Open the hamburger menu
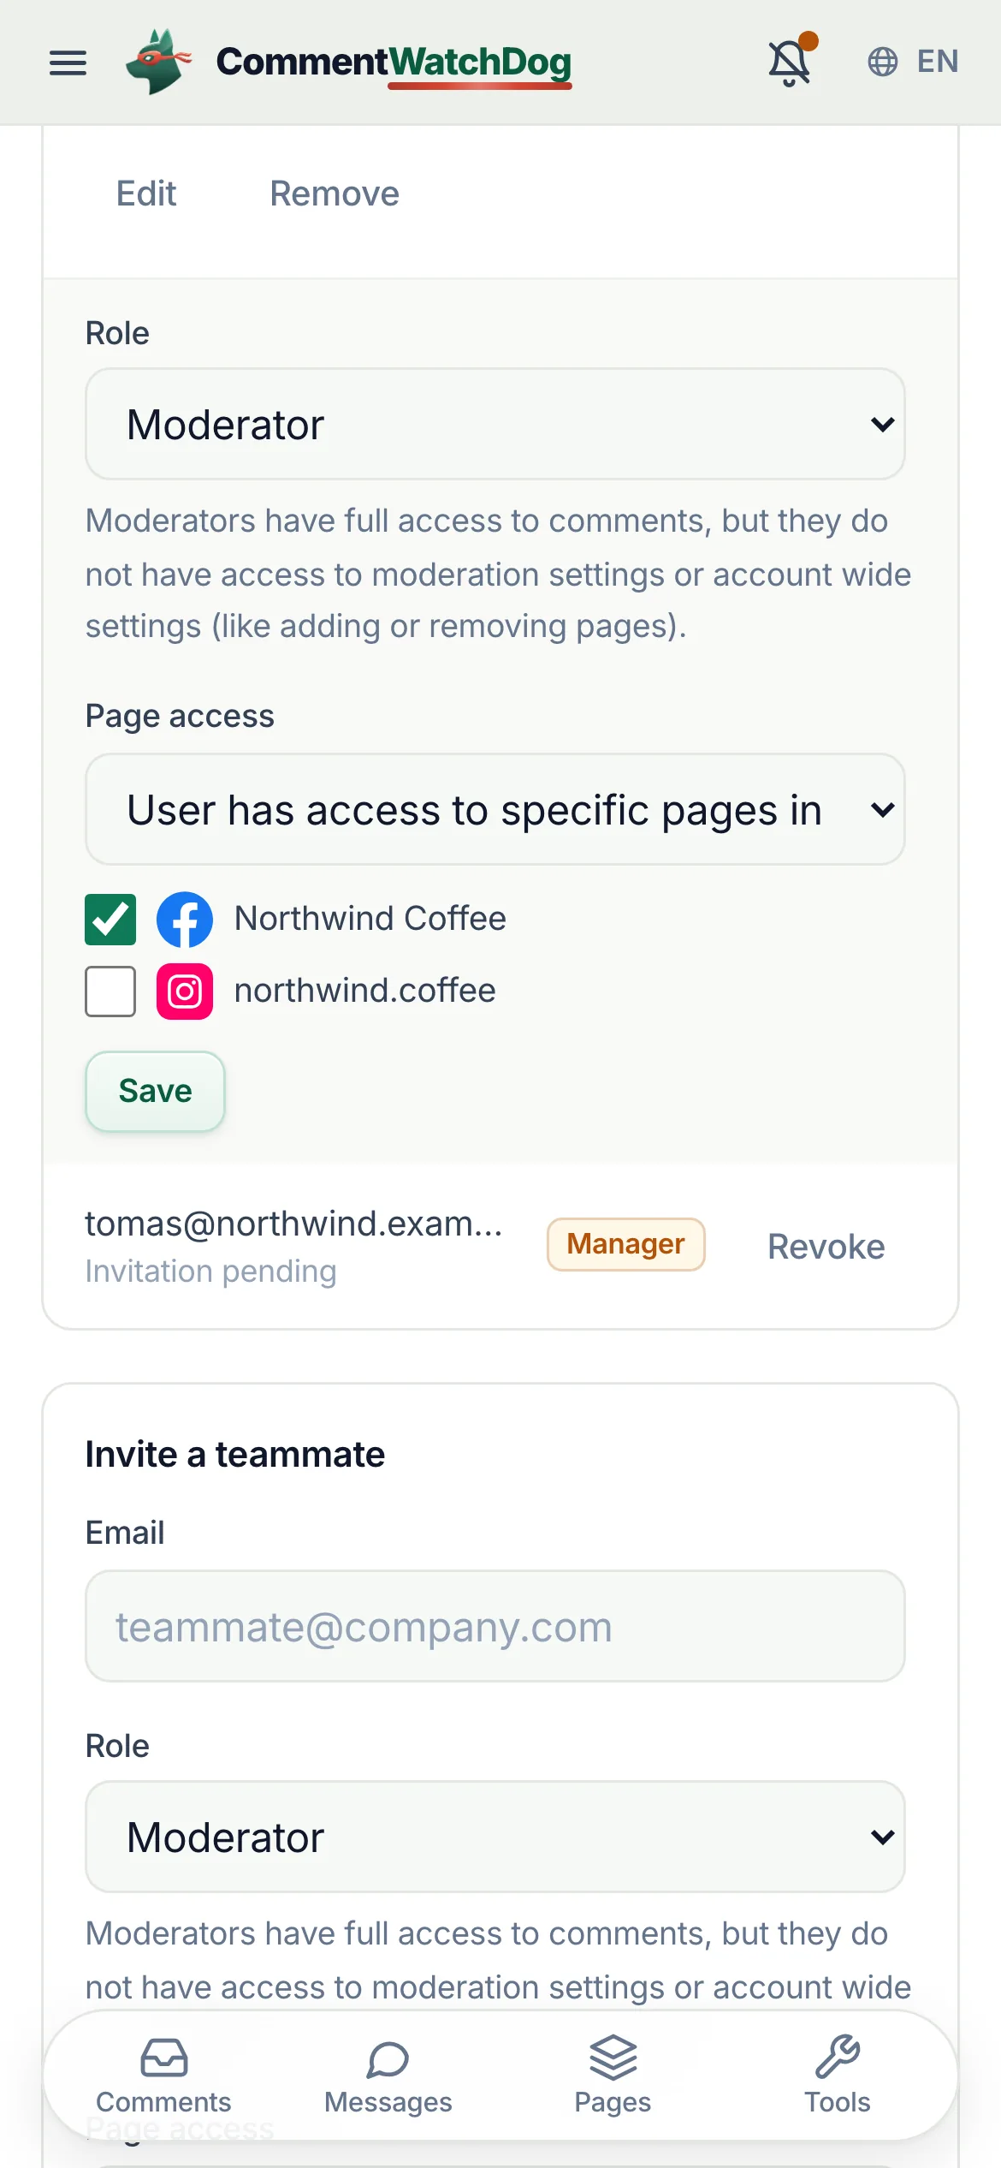 pyautogui.click(x=68, y=63)
